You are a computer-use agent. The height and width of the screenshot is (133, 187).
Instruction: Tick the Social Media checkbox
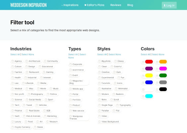point(27,100)
